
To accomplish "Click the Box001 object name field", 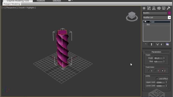I will [x=155, y=13].
